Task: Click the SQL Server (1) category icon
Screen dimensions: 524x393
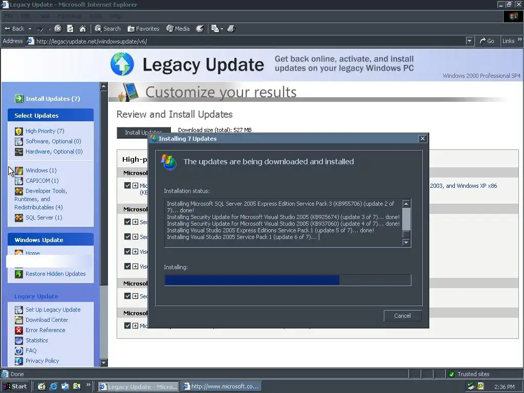Action: 19,217
